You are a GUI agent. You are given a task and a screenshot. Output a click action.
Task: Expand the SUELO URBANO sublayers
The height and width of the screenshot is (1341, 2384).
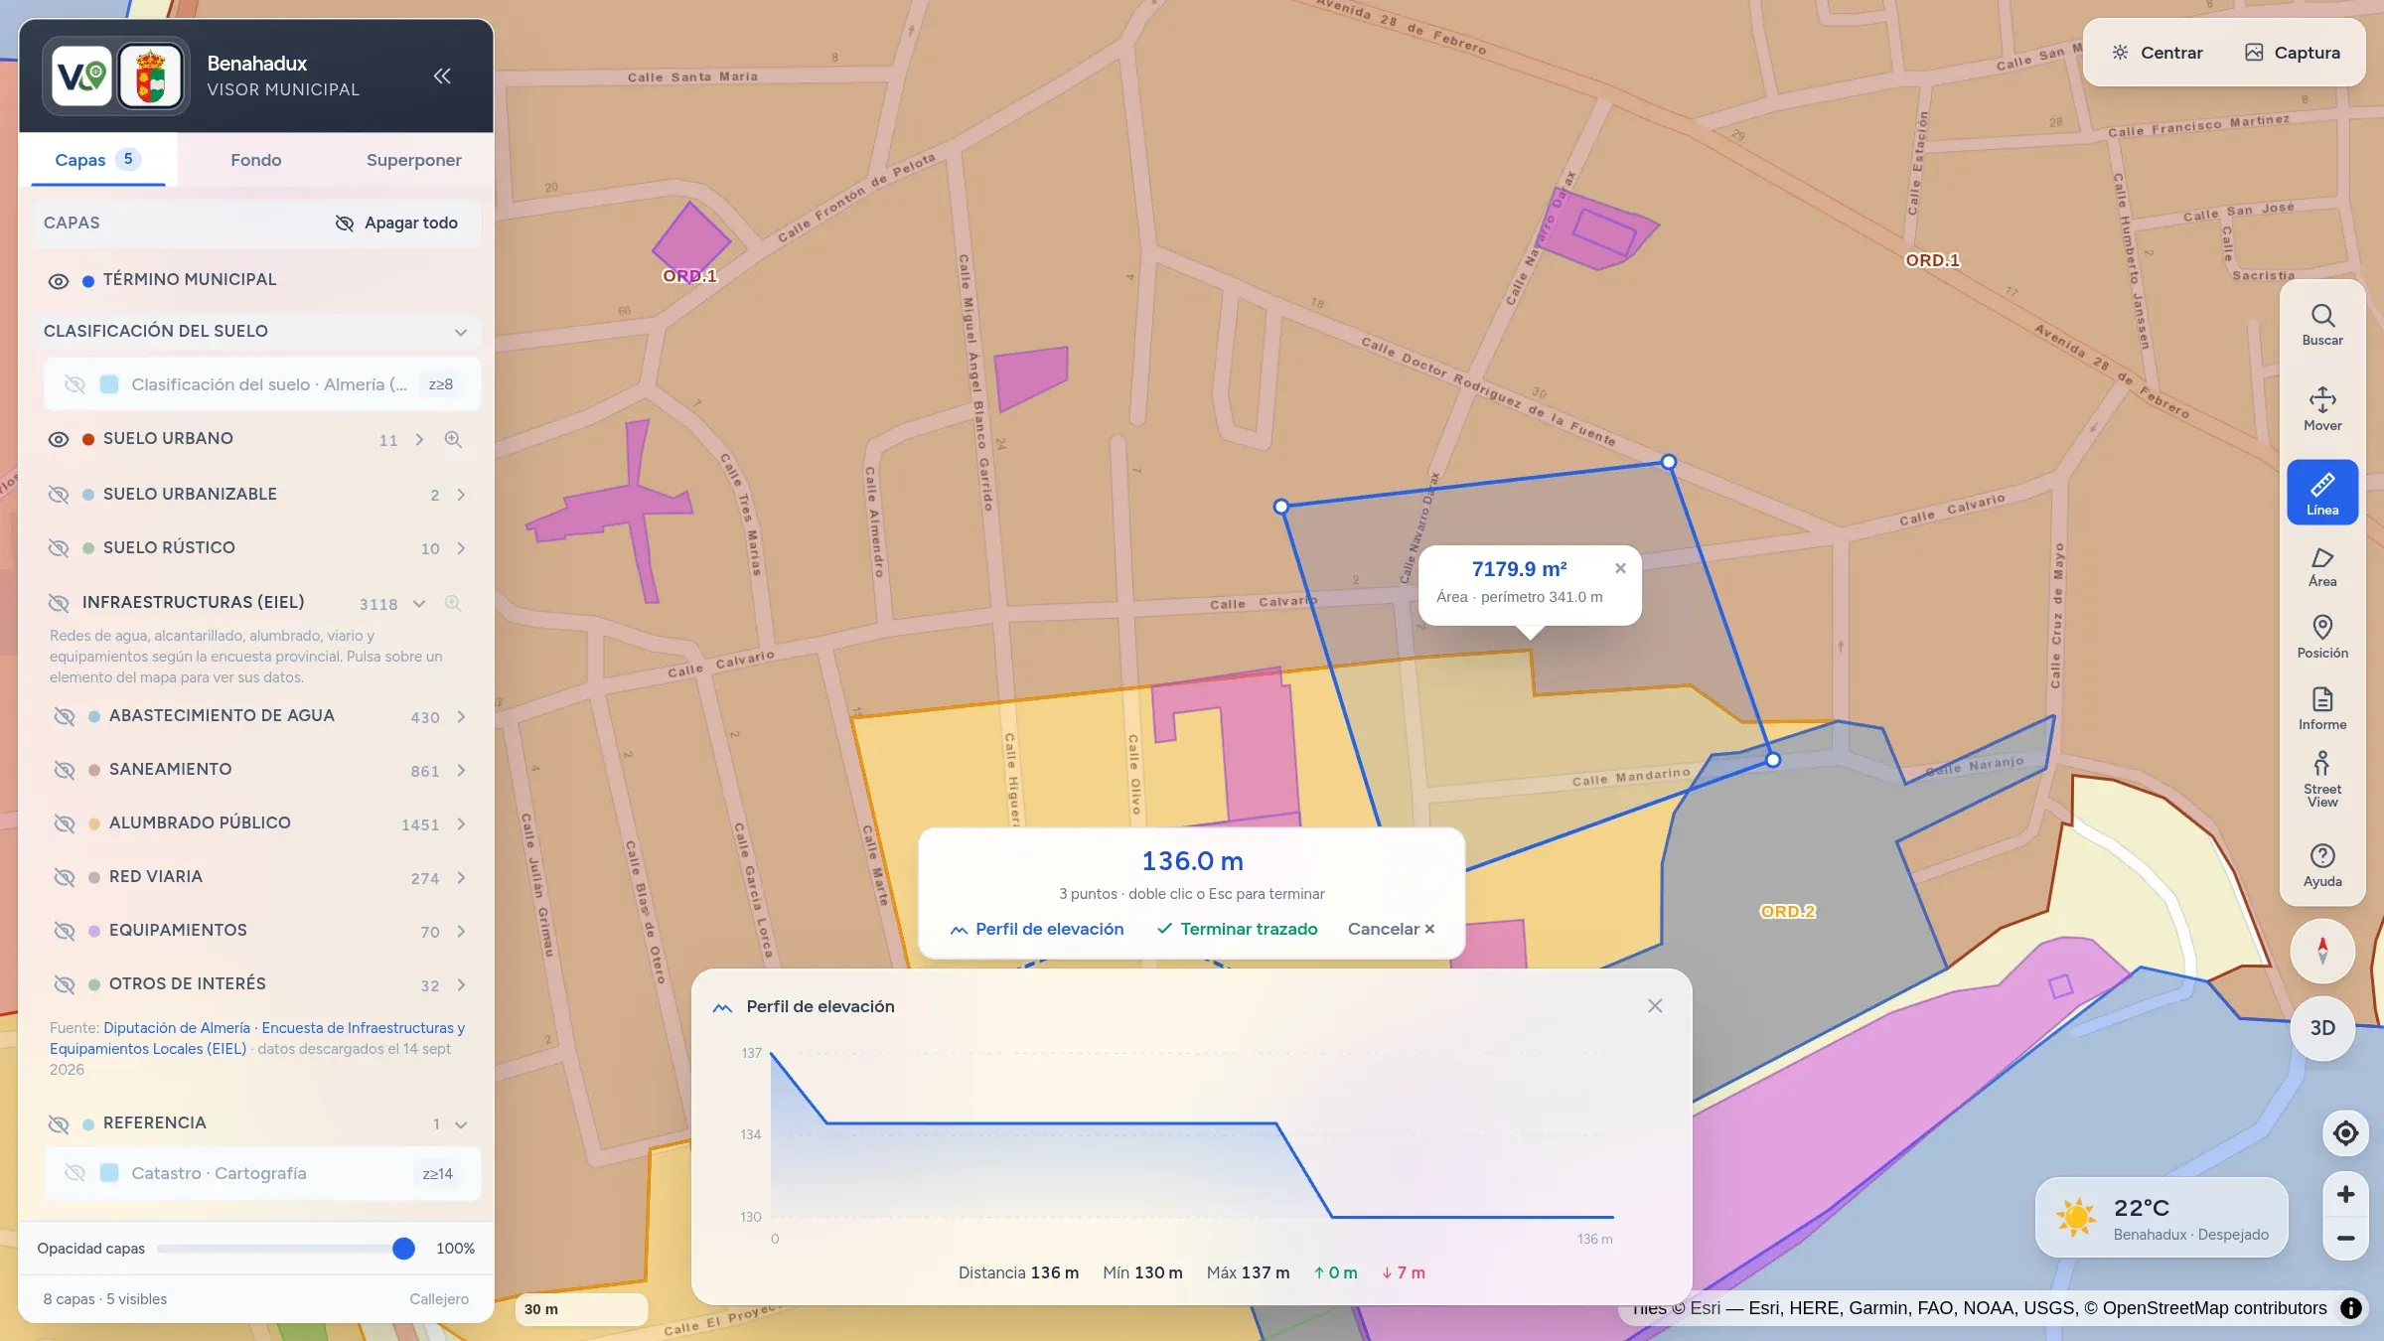tap(419, 439)
